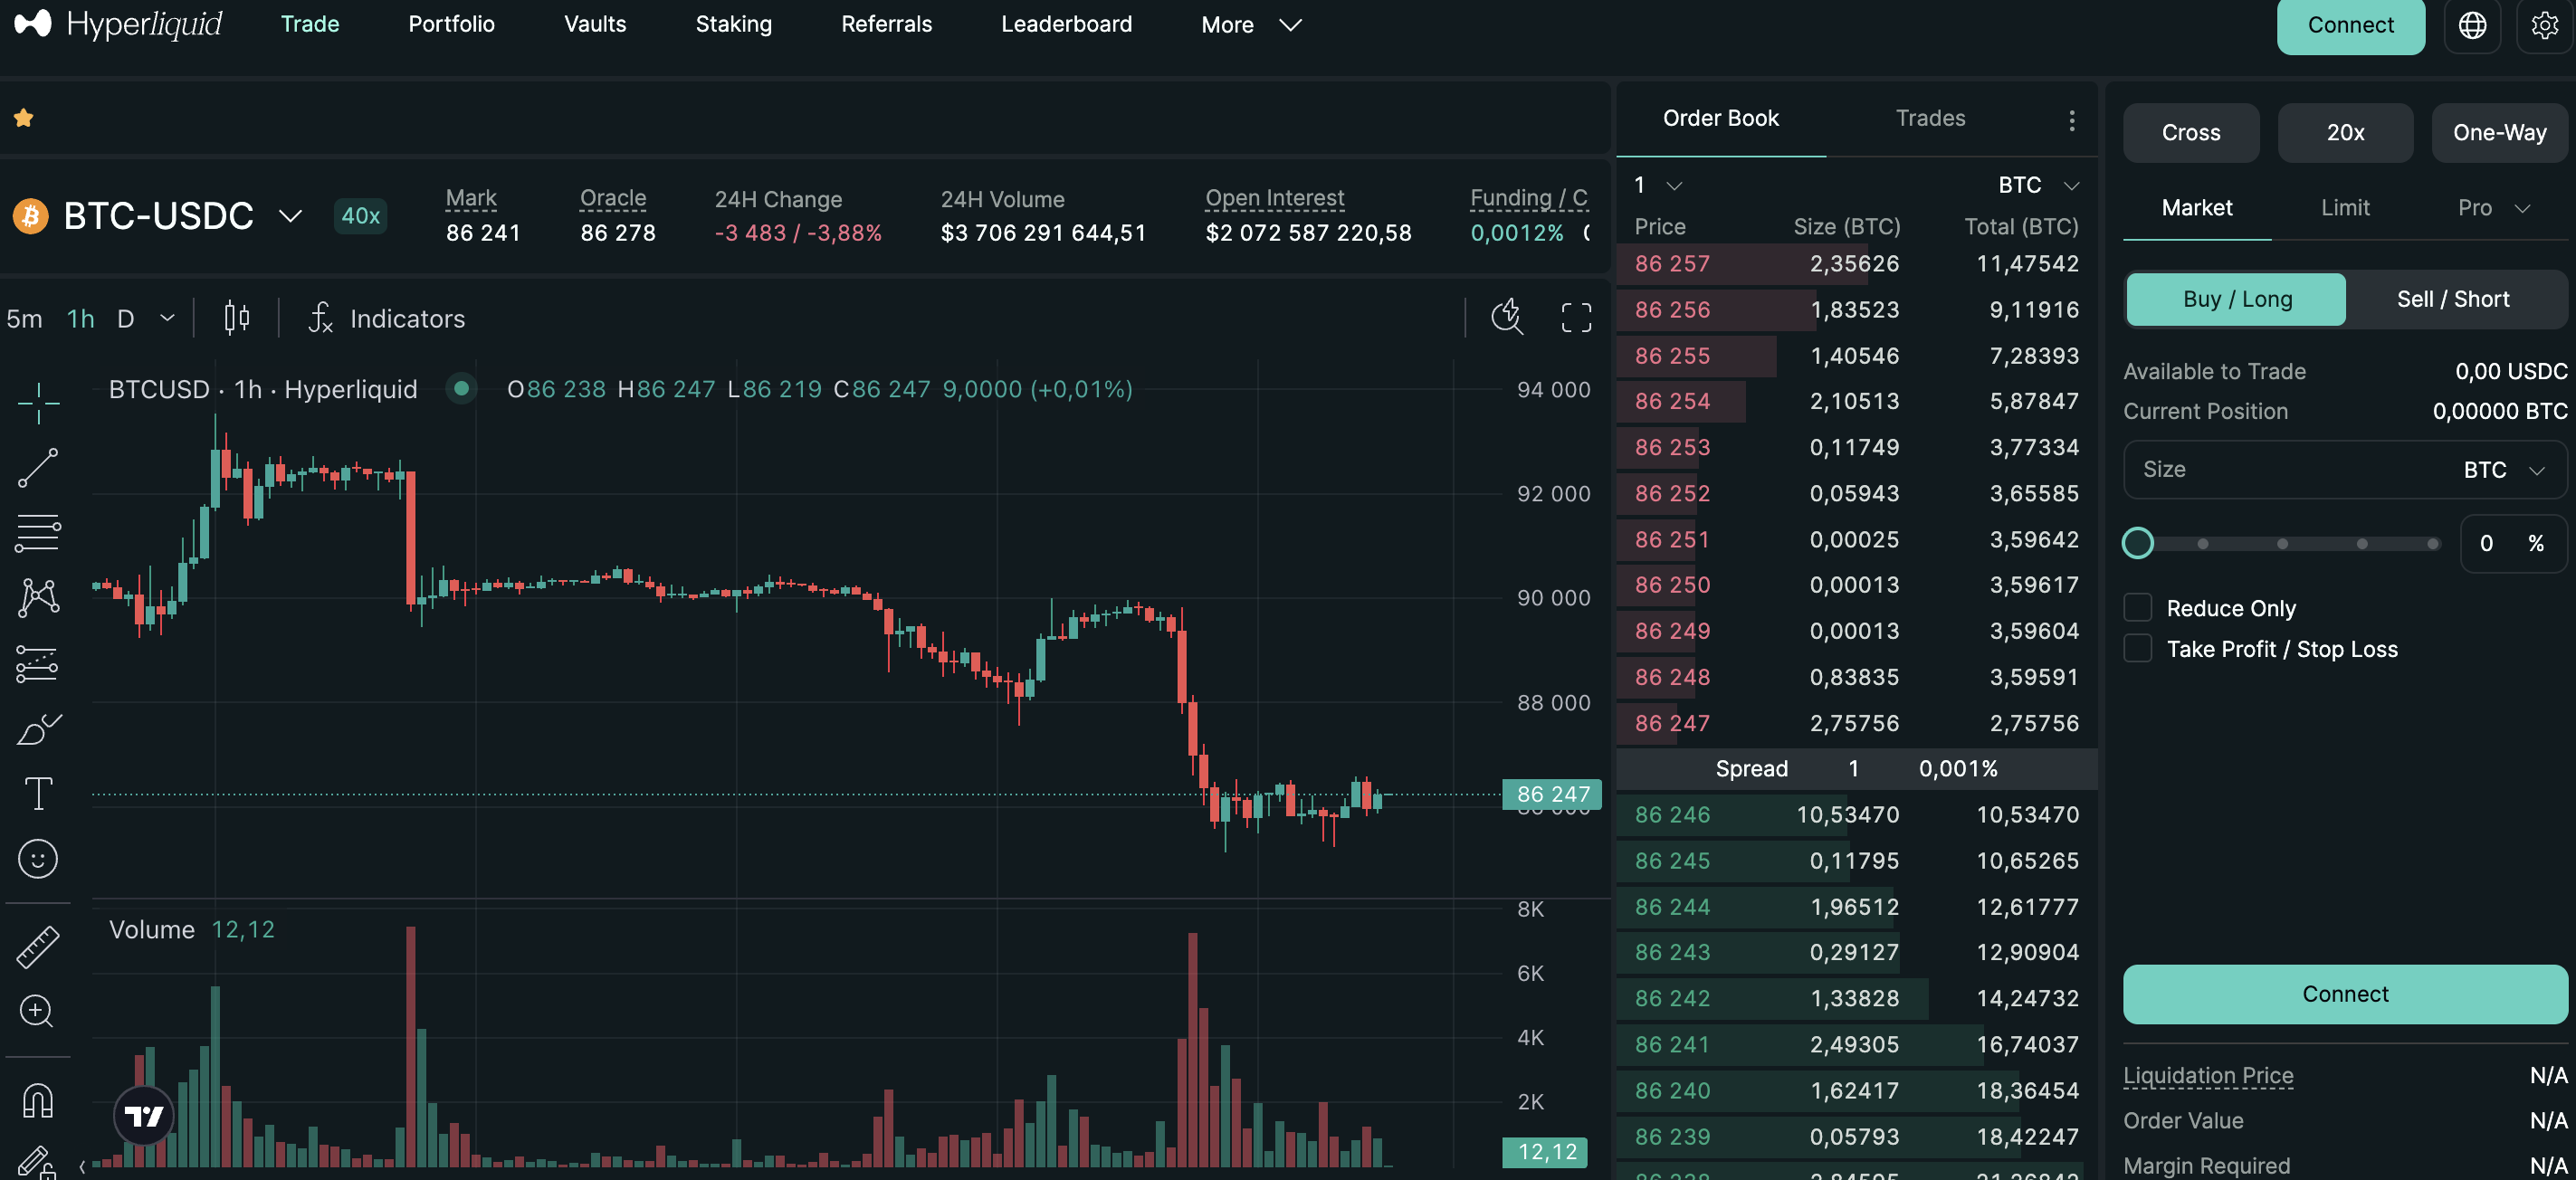Select the trend line drawing tool
The image size is (2576, 1180).
[x=38, y=467]
